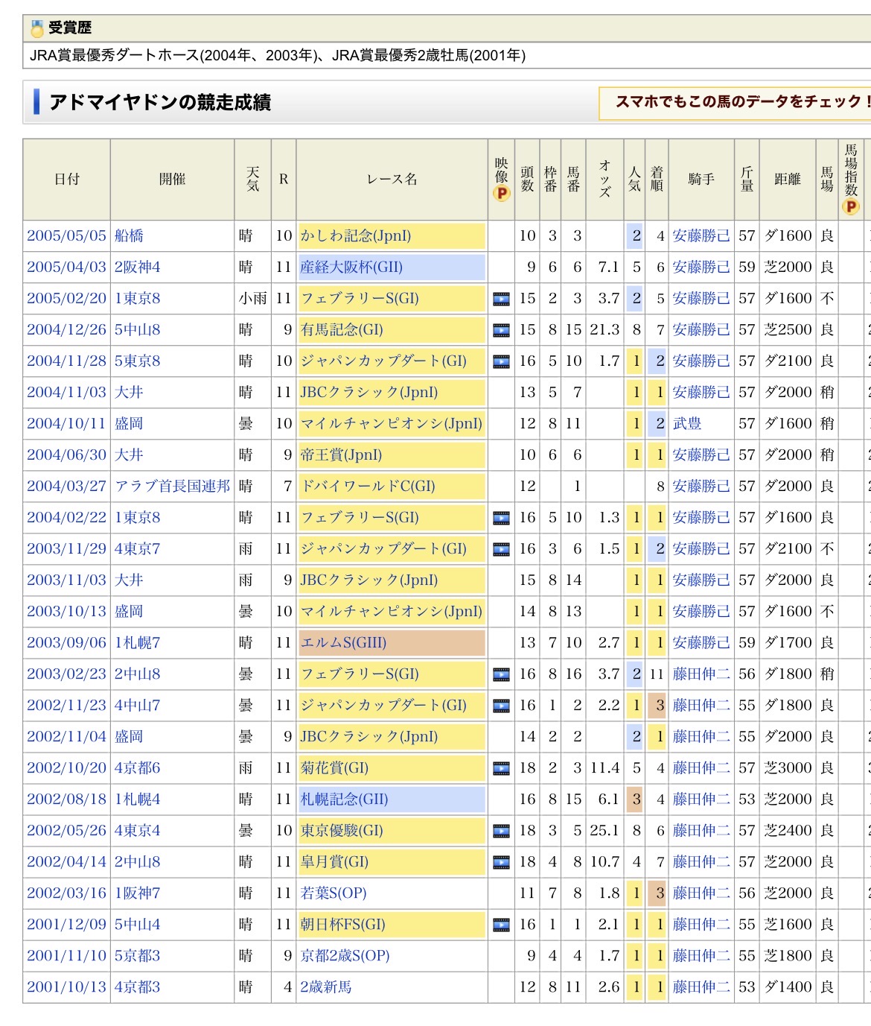Play video for 朝日杯FS(GI)
Screen dimensions: 871x1026
pyautogui.click(x=501, y=925)
